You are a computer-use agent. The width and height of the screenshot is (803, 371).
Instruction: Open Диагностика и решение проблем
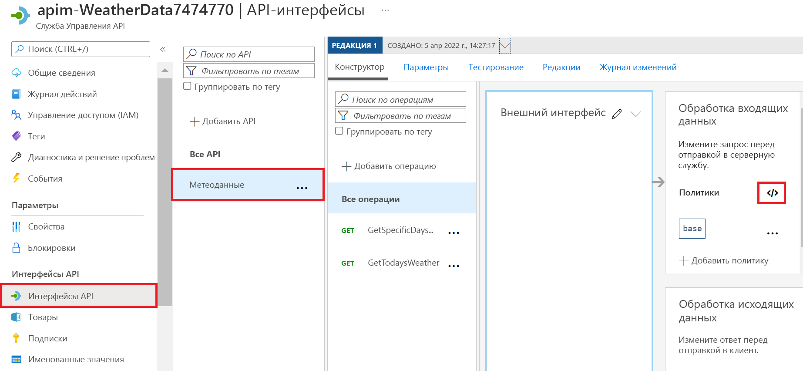point(91,157)
